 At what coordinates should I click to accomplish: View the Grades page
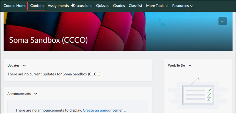point(119,6)
